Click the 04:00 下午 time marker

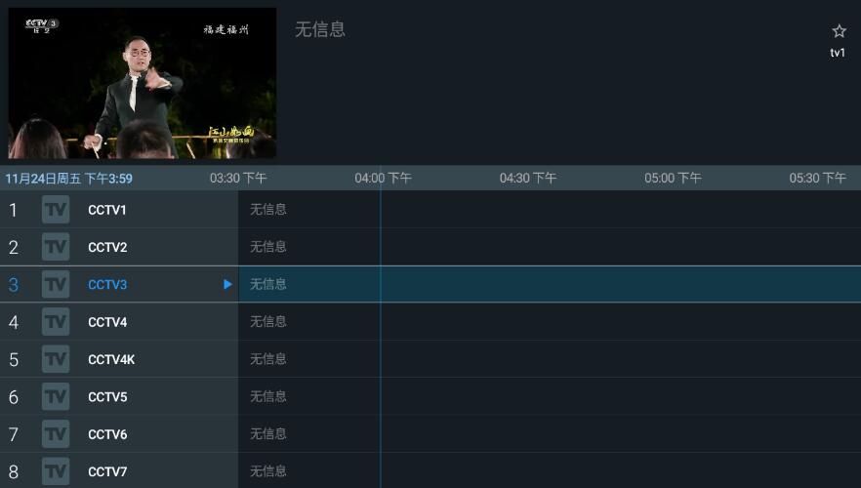pos(383,179)
